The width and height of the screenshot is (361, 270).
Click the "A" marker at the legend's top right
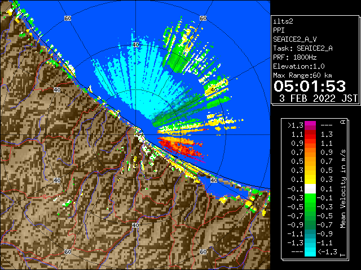[x=343, y=122]
